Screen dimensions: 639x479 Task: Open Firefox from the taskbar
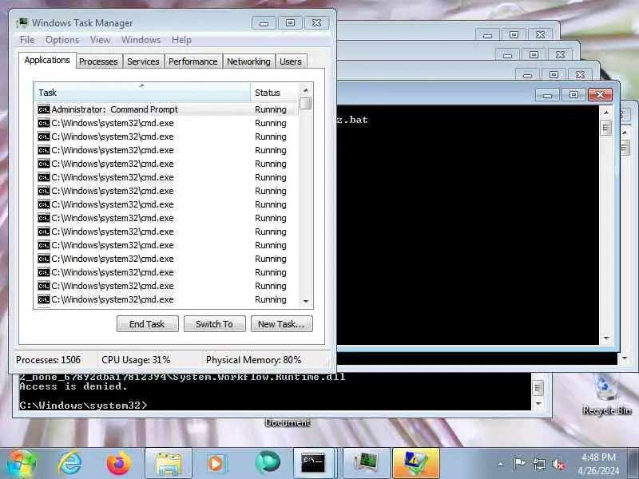[x=118, y=463]
